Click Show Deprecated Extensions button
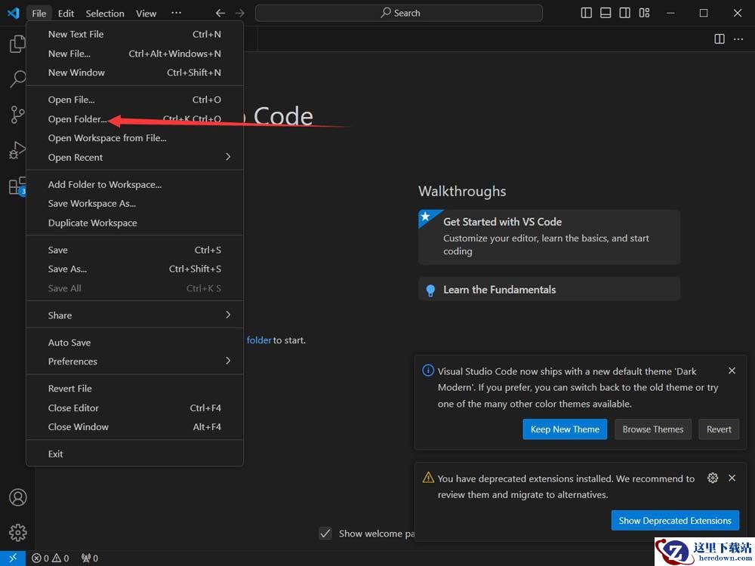Screen dimensions: 755x566 pyautogui.click(x=675, y=520)
